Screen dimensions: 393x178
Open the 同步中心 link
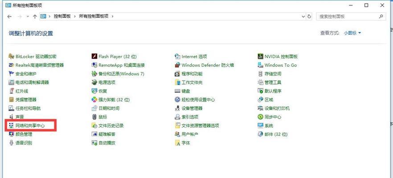[273, 117]
